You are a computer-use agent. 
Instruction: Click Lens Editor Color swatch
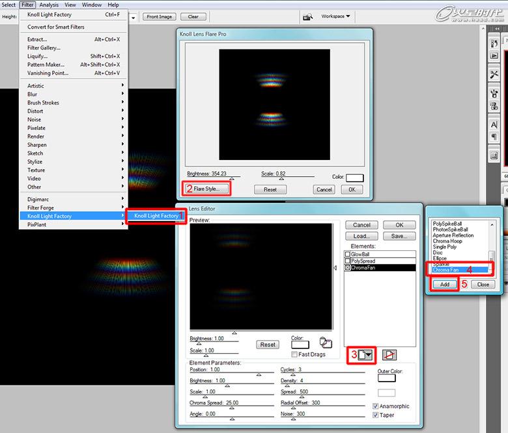click(x=300, y=345)
